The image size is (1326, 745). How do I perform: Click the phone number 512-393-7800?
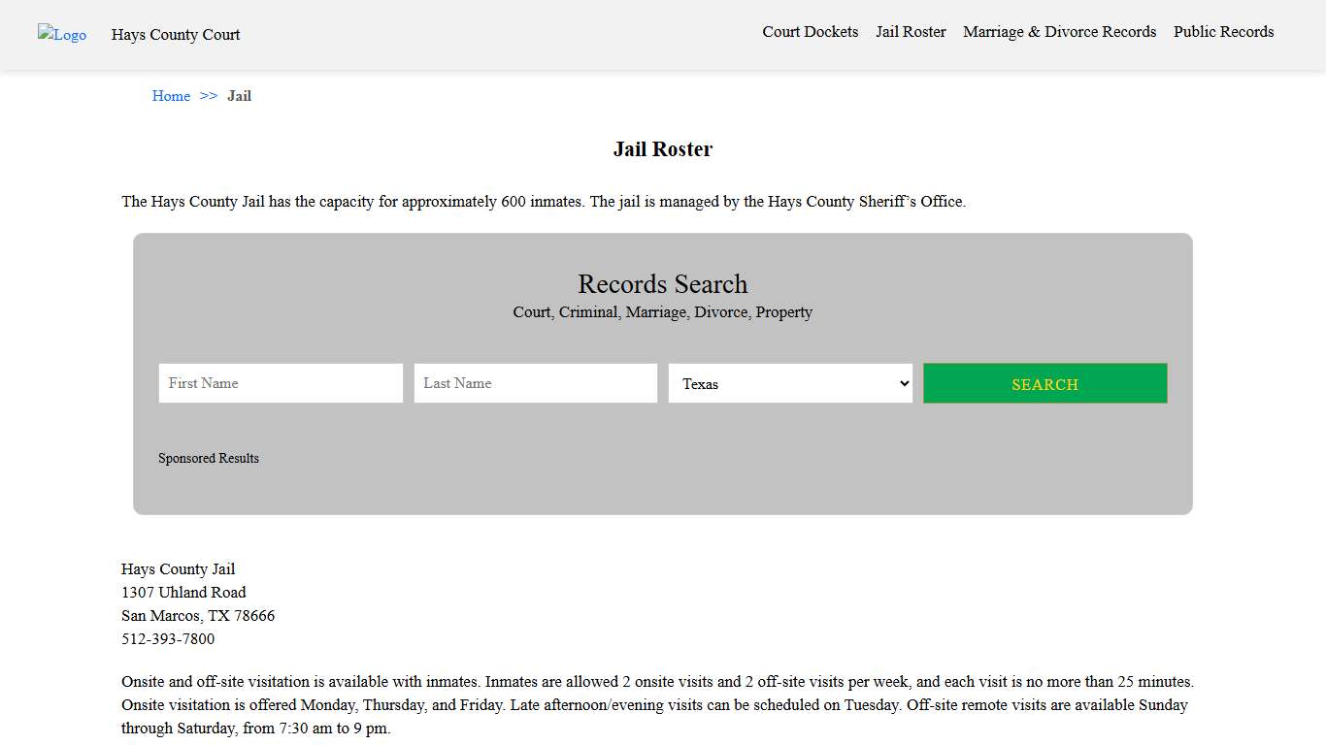[x=168, y=639]
